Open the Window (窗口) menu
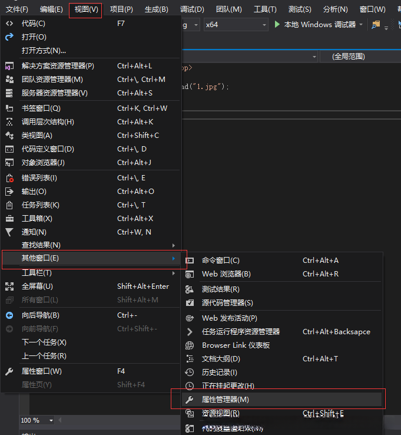 coord(372,9)
